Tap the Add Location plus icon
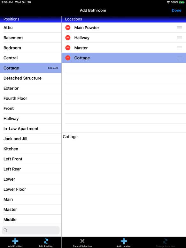Viewport: 186px width, 248px height. (124, 241)
